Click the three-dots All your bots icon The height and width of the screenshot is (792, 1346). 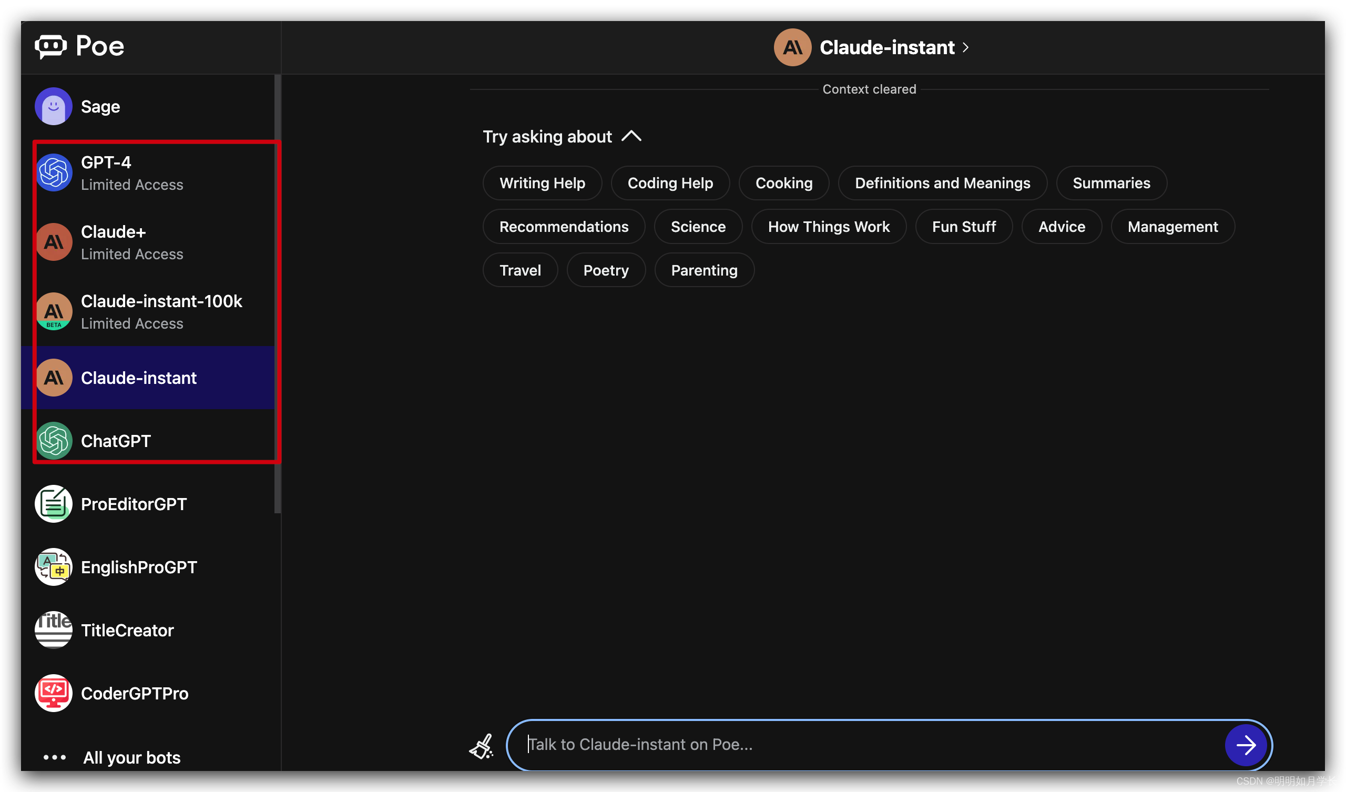coord(55,757)
